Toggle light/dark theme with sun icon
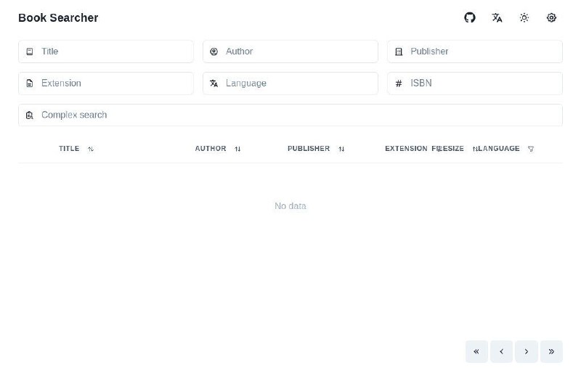This screenshot has width=581, height=368. [x=524, y=17]
